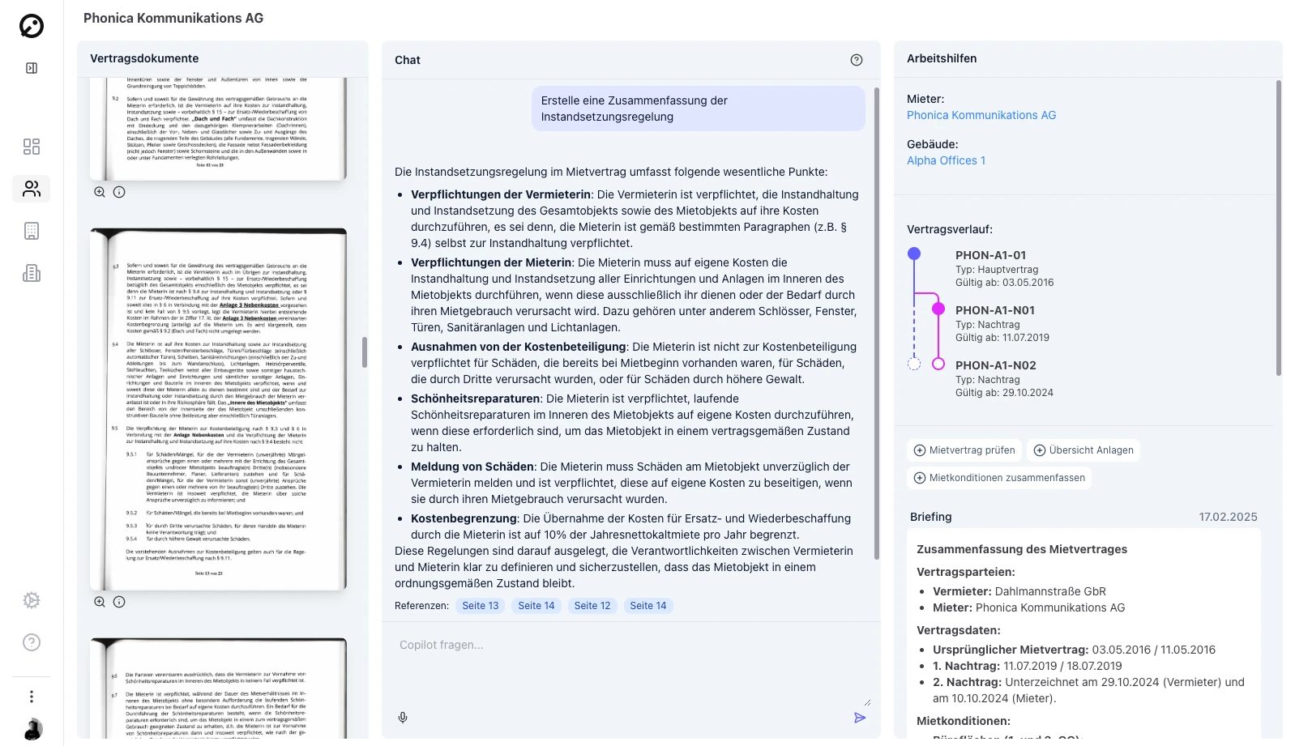Open first Seite 14 reference
The image size is (1295, 746).
pyautogui.click(x=536, y=606)
